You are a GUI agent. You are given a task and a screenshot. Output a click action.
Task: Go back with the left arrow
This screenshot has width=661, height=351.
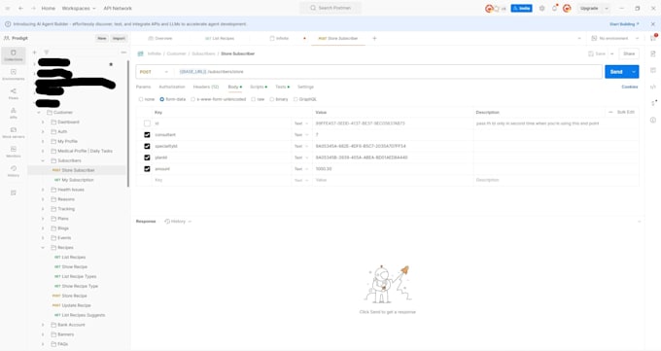coord(20,8)
